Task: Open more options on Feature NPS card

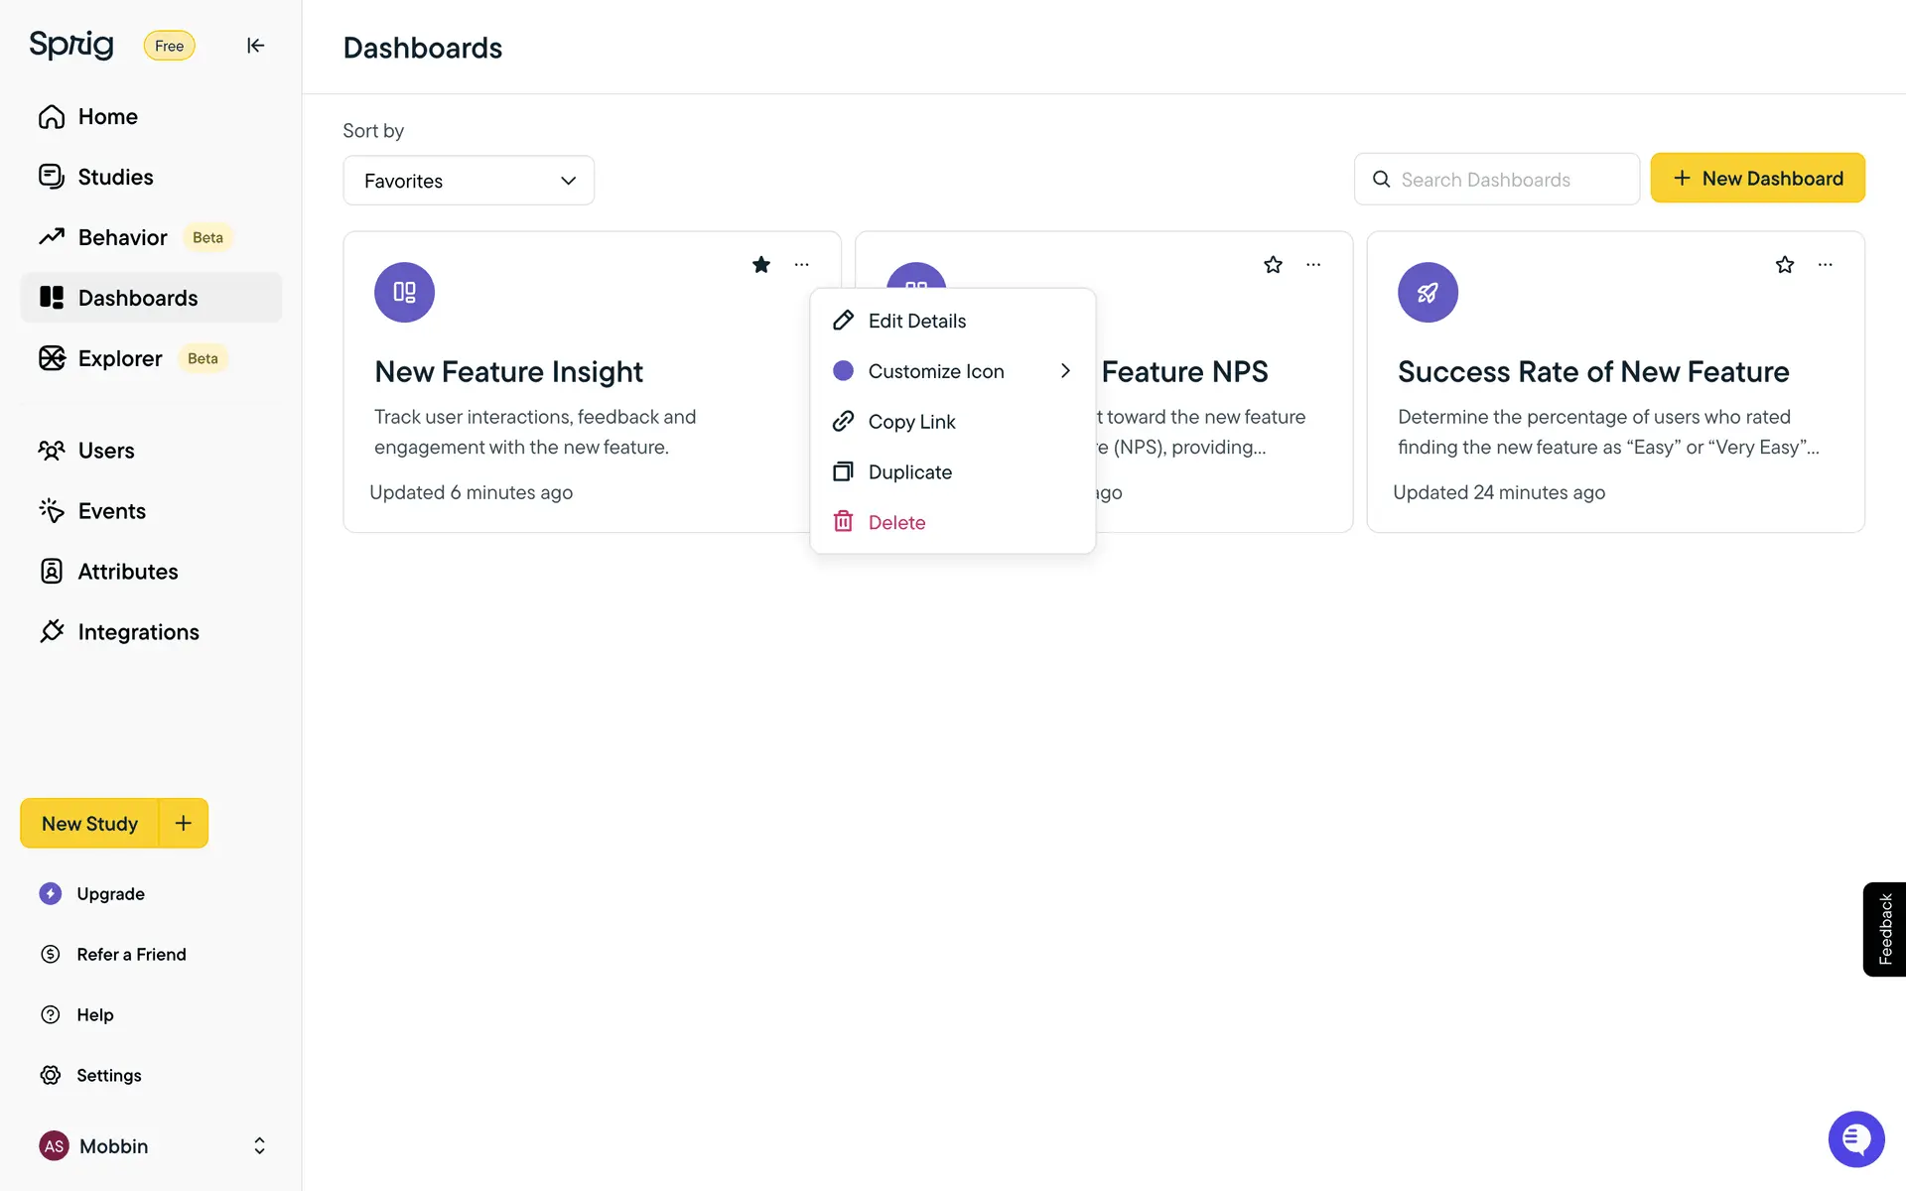Action: click(1313, 265)
